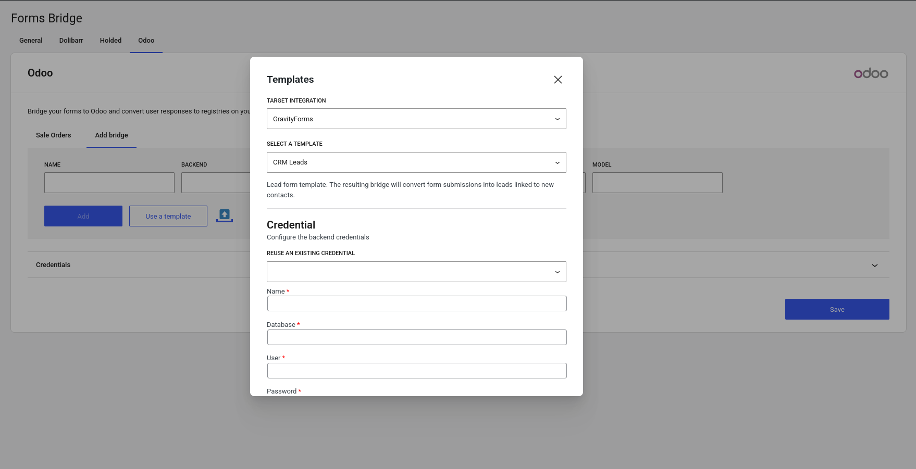Click the MODEL input field

coord(658,183)
